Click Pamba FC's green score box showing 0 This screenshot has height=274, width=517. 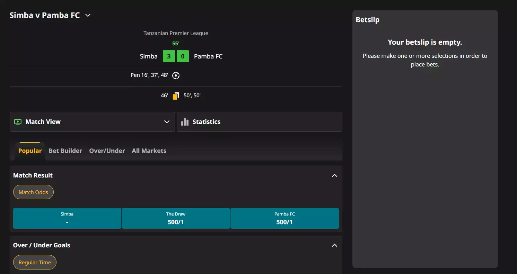click(183, 56)
